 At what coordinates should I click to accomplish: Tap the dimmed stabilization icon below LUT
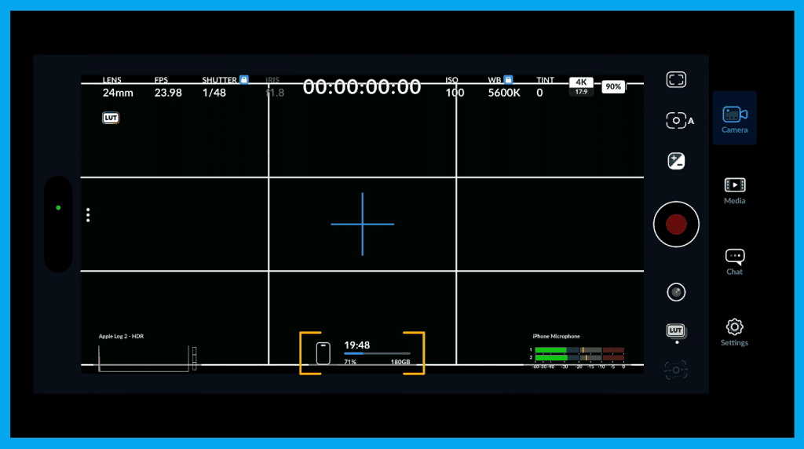pyautogui.click(x=676, y=368)
